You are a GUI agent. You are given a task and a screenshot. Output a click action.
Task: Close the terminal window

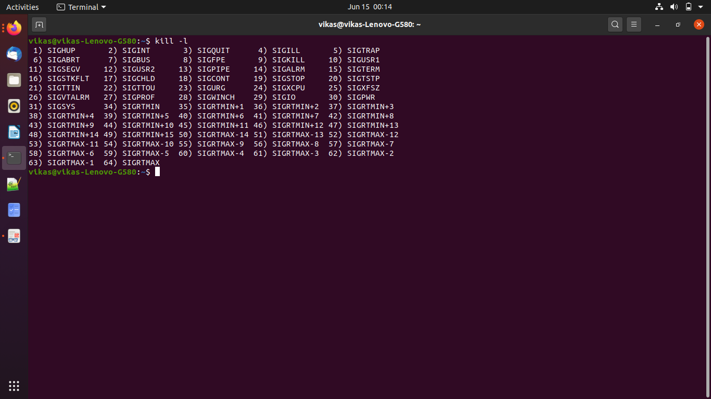[x=699, y=24]
